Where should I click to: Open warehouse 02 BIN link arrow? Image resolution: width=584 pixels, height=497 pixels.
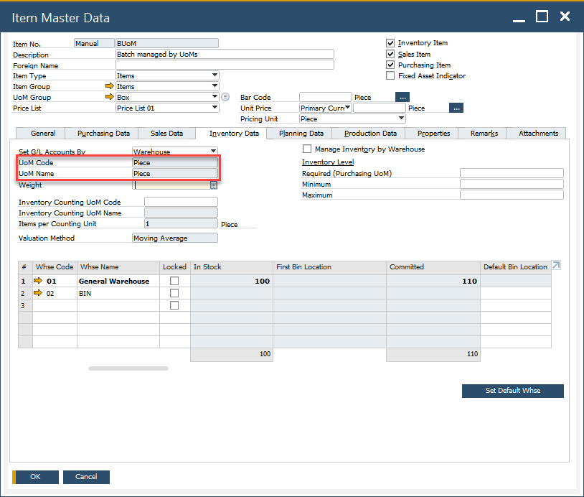point(39,294)
